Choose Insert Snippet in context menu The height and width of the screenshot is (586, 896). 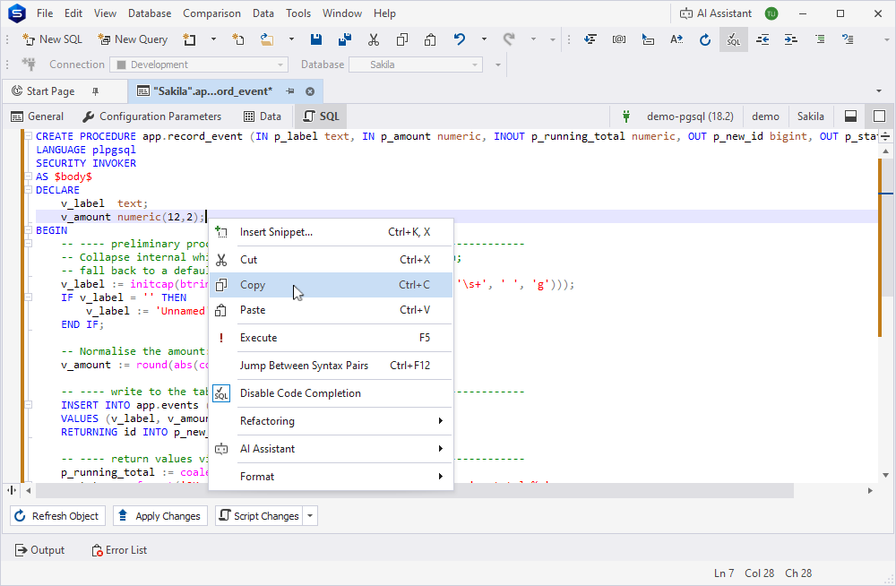[331, 232]
